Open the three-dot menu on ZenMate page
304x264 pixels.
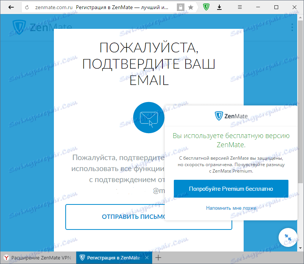click(292, 27)
